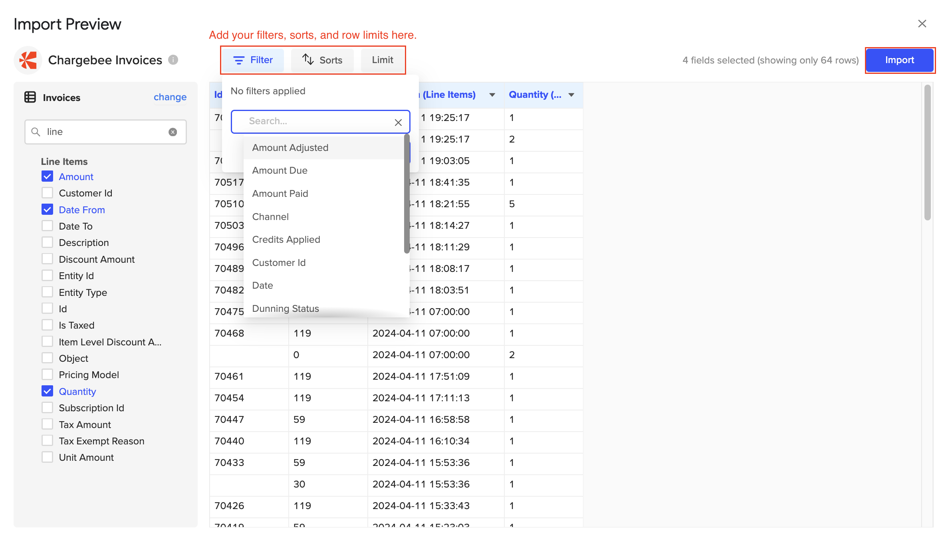Uncheck the Amount field
The image size is (948, 543).
tap(47, 176)
